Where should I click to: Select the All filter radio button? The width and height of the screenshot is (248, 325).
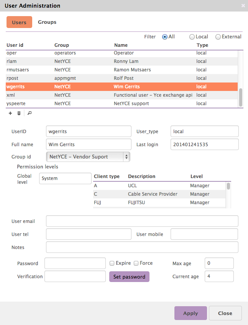(165, 37)
